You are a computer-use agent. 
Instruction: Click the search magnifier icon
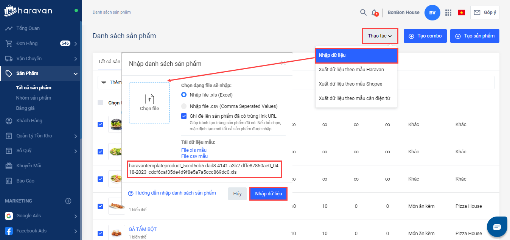click(363, 12)
